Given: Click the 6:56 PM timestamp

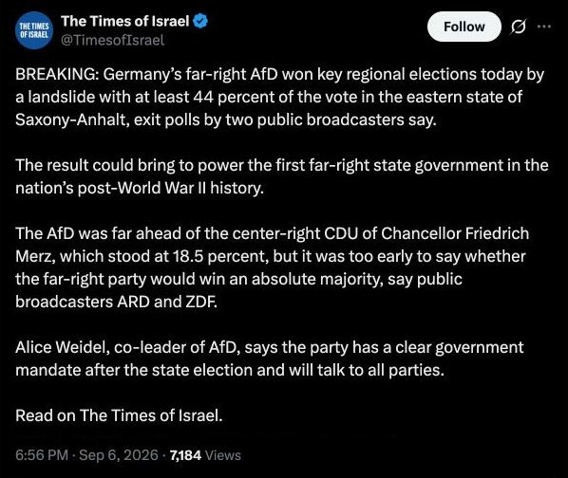Looking at the screenshot, I should [x=42, y=455].
